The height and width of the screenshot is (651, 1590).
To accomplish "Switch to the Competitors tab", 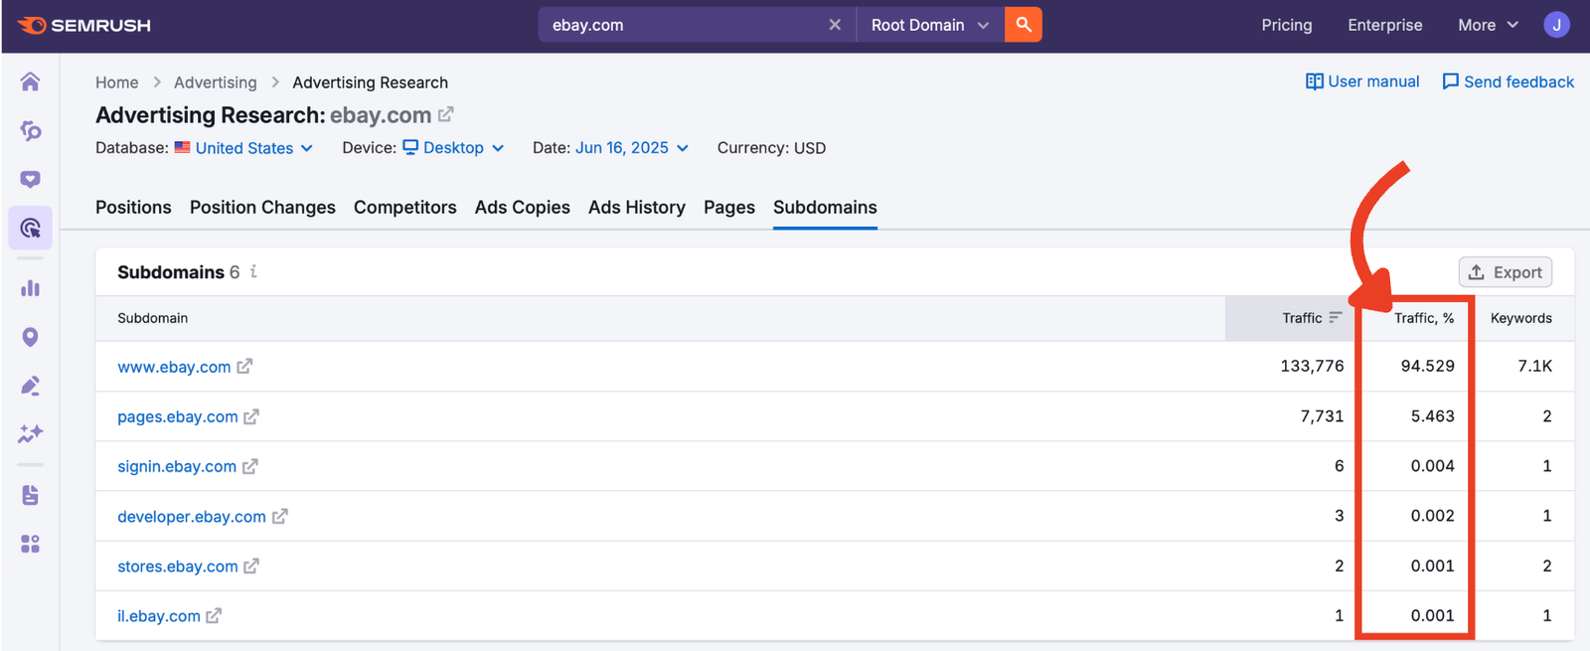I will pos(404,208).
